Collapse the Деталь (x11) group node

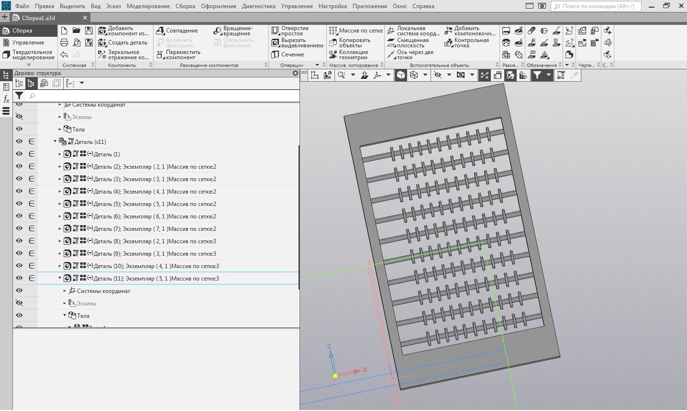(x=55, y=141)
